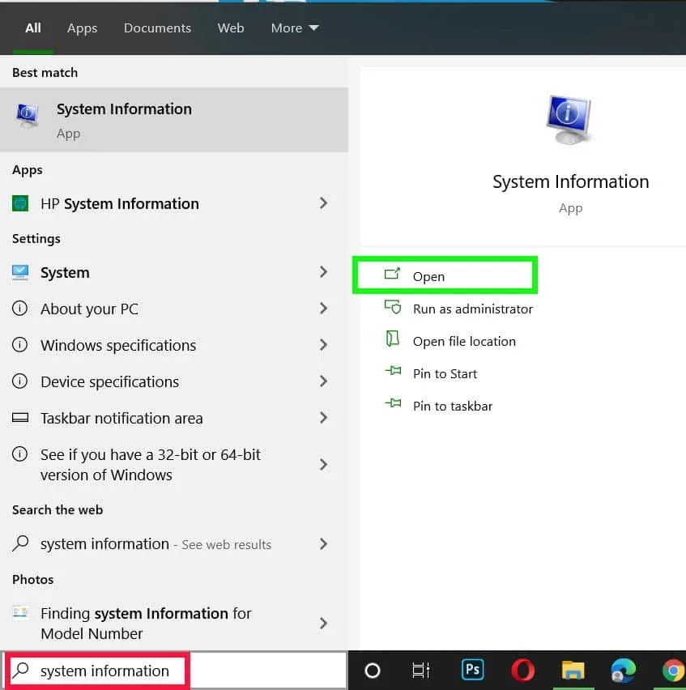Open Opera browser from the taskbar

tap(522, 670)
